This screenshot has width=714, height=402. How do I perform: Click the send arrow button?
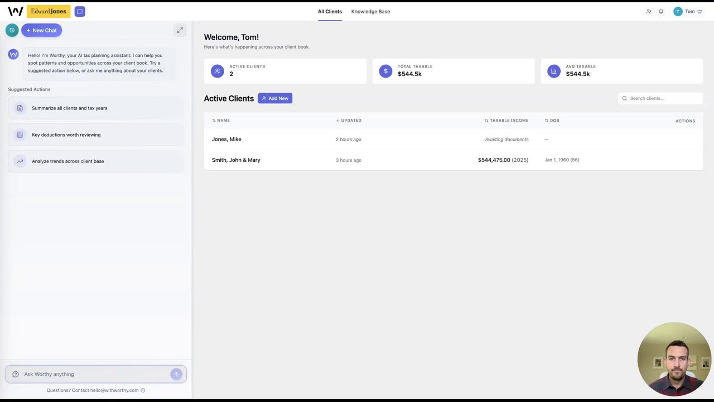176,374
